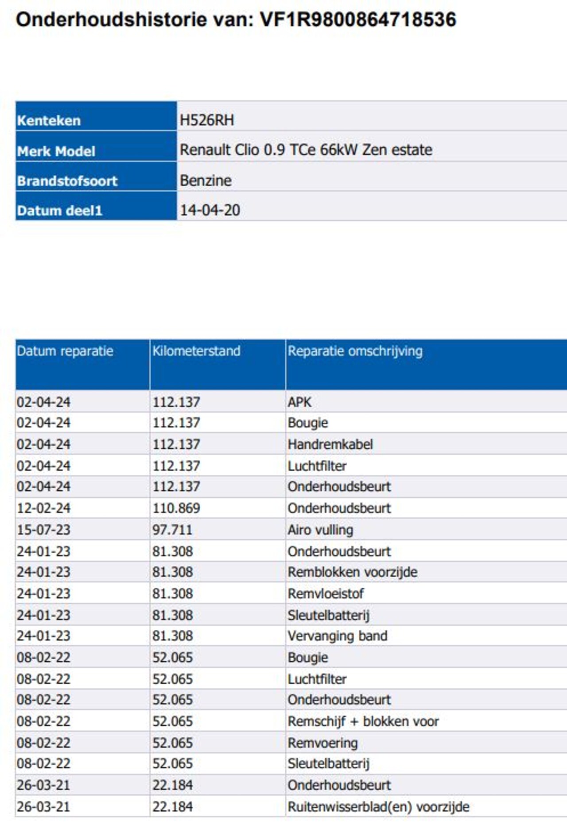This screenshot has height=840, width=567.
Task: Click the 12-02-24 Onderhoudsbeurt date cell
Action: (43, 508)
